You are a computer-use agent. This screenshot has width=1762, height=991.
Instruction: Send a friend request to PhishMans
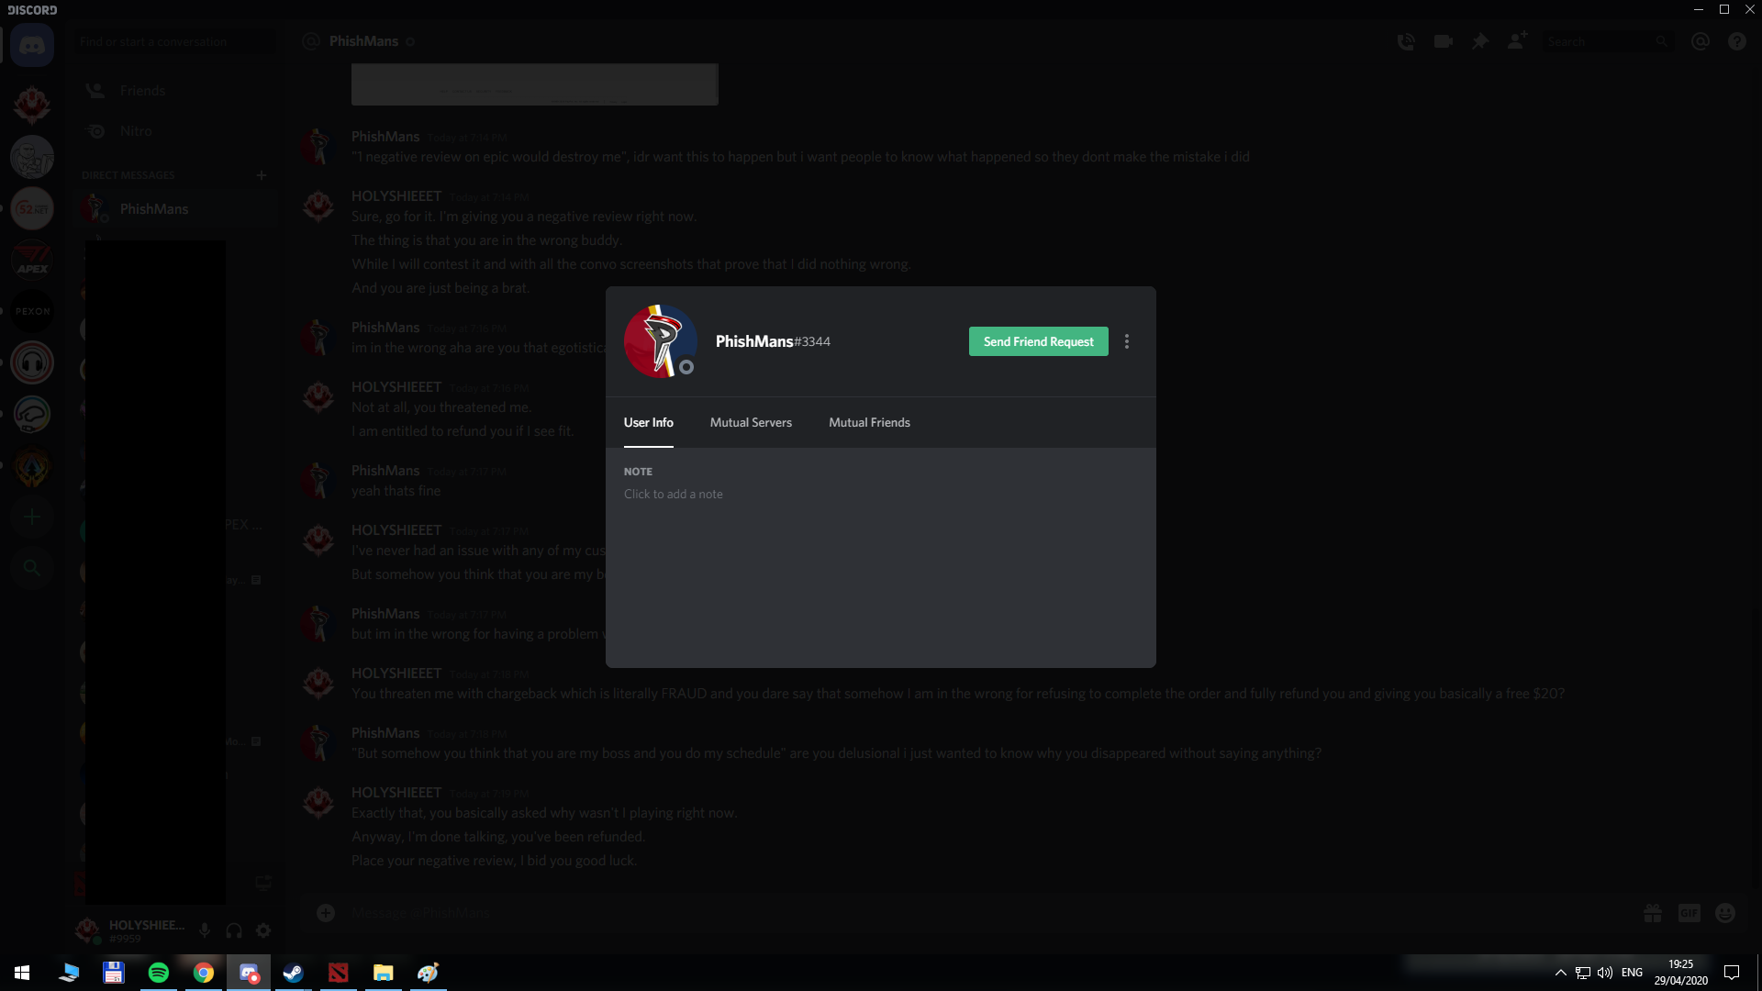pos(1038,341)
